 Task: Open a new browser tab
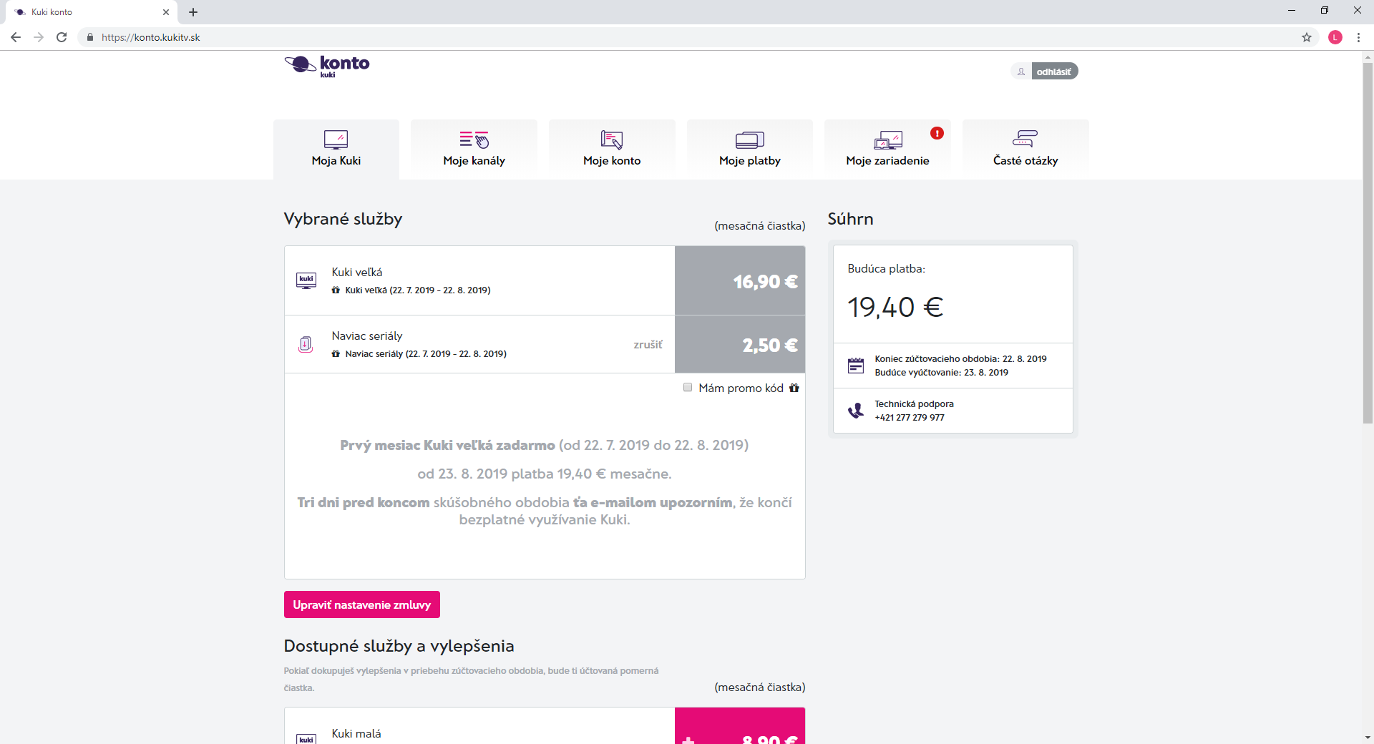[193, 12]
